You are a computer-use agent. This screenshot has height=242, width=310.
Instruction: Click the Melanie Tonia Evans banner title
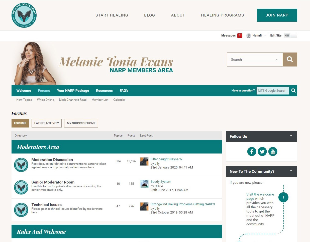click(x=116, y=62)
